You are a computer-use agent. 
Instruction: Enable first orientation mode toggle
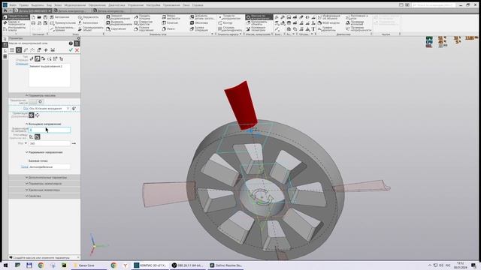(x=32, y=115)
